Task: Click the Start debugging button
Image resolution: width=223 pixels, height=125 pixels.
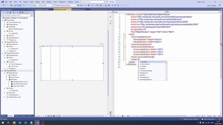Action: click(x=80, y=6)
